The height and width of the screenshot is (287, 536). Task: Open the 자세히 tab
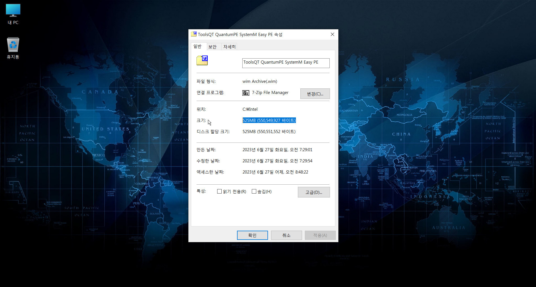(229, 47)
